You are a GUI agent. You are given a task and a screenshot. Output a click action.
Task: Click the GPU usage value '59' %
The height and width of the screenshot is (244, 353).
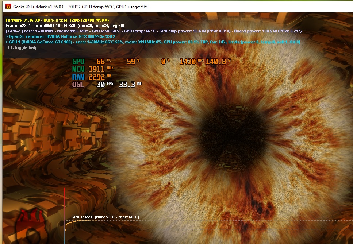tap(131, 62)
